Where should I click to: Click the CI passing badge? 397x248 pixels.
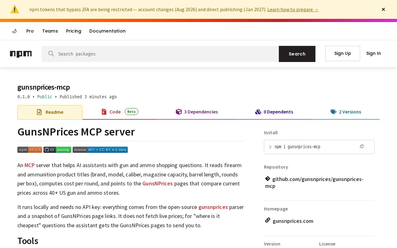[x=57, y=150]
